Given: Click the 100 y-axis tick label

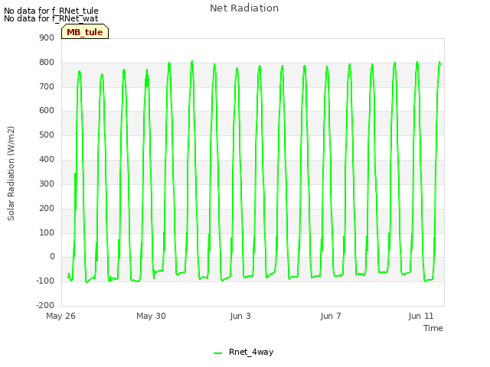Looking at the screenshot, I should (47, 232).
